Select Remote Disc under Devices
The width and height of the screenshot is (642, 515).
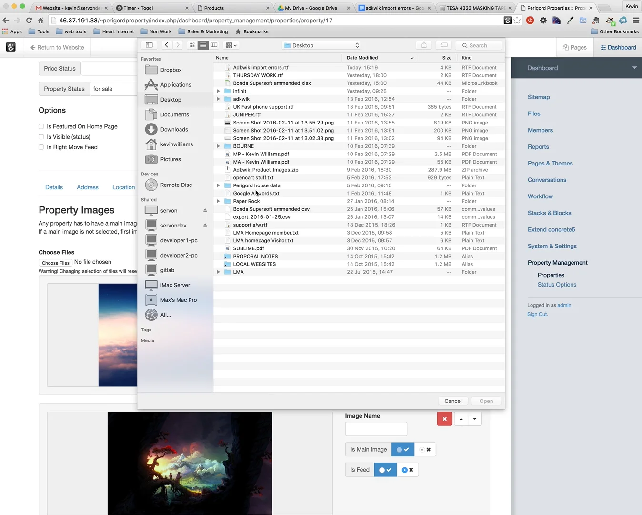click(176, 185)
